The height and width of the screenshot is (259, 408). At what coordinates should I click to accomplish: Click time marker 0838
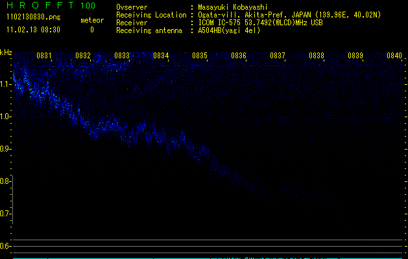point(317,56)
